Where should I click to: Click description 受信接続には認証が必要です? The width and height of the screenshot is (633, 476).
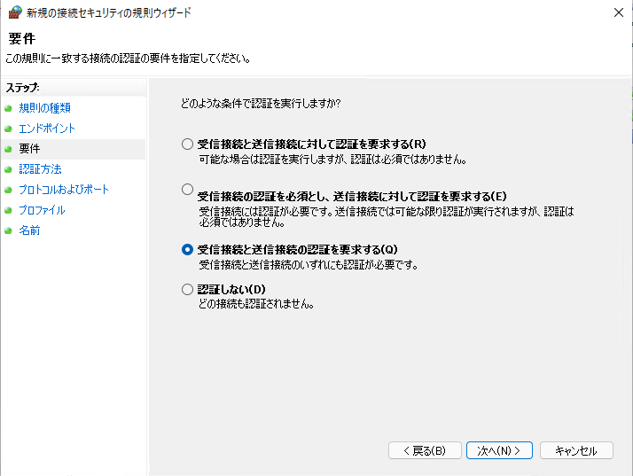[x=387, y=217]
